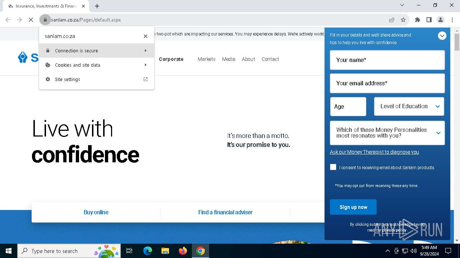Open Cookies and site data
460x258 pixels.
(x=97, y=65)
